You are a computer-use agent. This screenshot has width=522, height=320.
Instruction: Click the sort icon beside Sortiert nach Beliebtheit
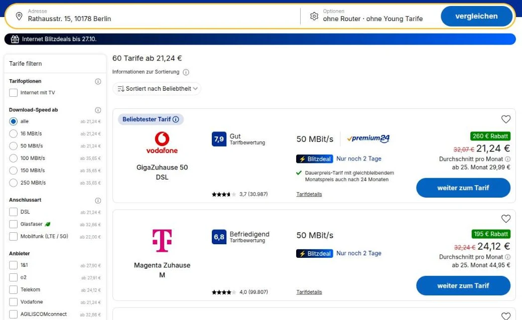click(x=121, y=89)
